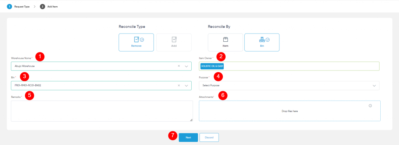The height and width of the screenshot is (145, 399).
Task: Click the Item box icon
Action: tap(226, 39)
